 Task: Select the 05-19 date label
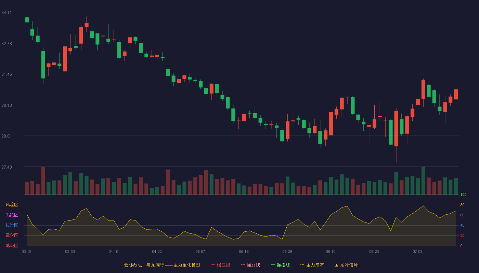point(244,252)
